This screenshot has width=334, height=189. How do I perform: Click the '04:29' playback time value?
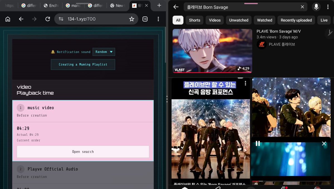coord(23,128)
